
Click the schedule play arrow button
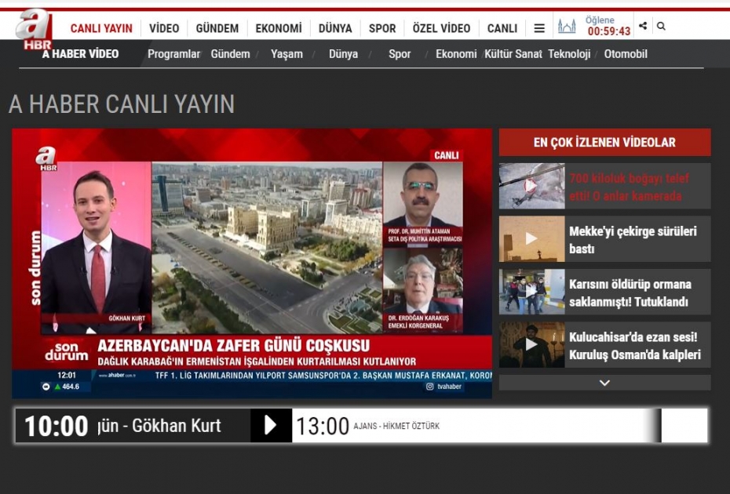[271, 425]
